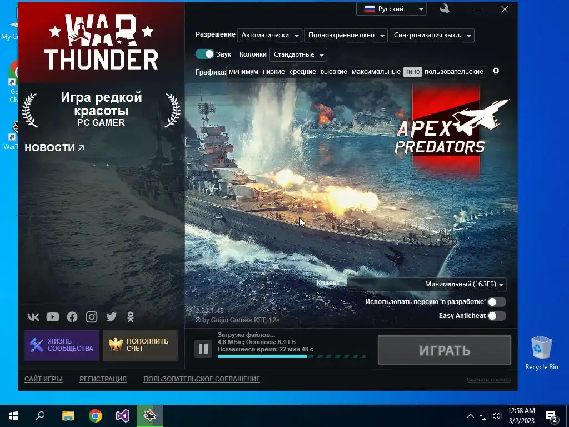Image resolution: width=569 pixels, height=427 pixels.
Task: Click the version number 2.23.1.48
Action: tap(209, 310)
